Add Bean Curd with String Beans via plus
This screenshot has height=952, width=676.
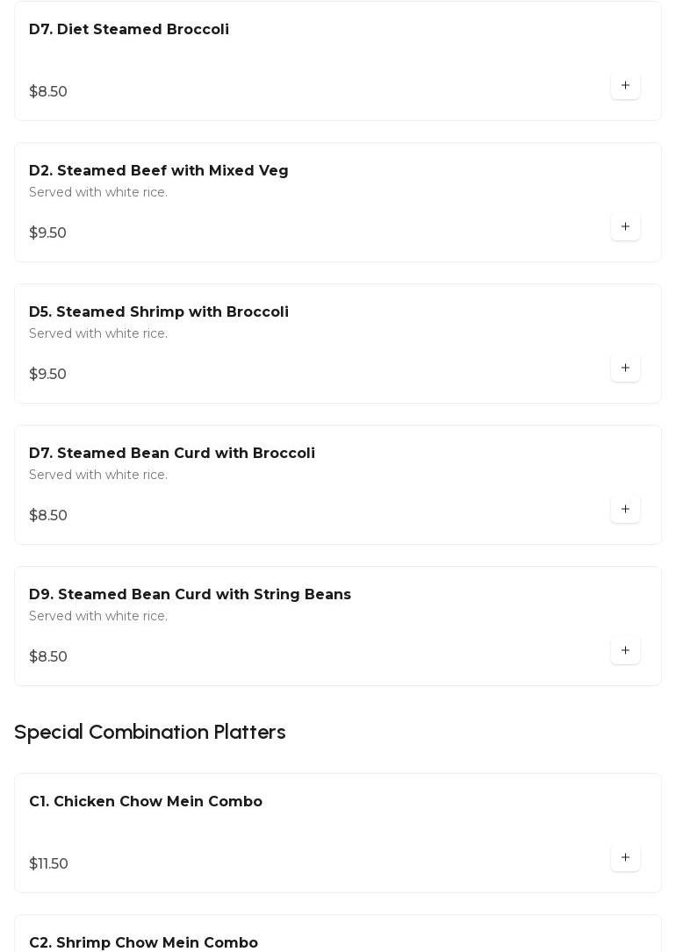pyautogui.click(x=625, y=651)
